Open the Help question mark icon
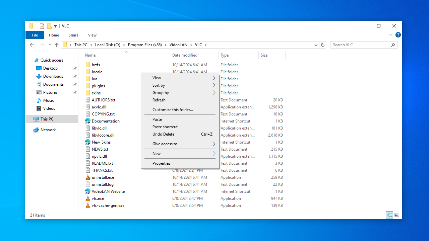This screenshot has height=241, width=429. [x=398, y=35]
